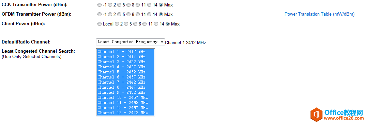Click the Office logo watermark icon
Image resolution: width=366 pixels, height=124 pixels.
[317, 114]
